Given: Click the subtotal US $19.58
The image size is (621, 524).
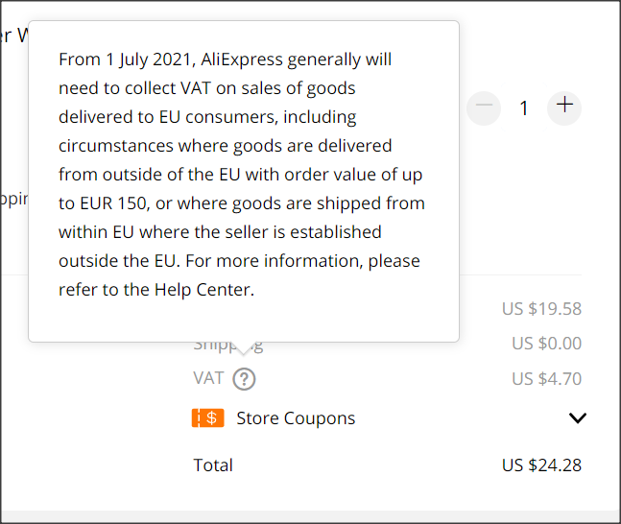Looking at the screenshot, I should click(x=541, y=308).
